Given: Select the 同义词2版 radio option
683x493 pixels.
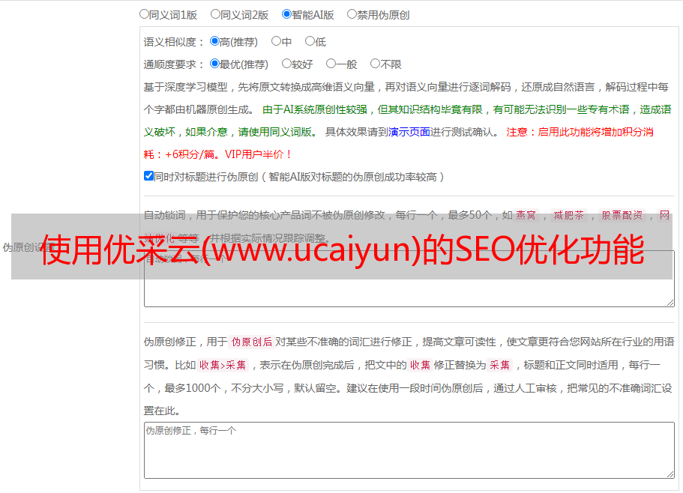Looking at the screenshot, I should pyautogui.click(x=215, y=14).
